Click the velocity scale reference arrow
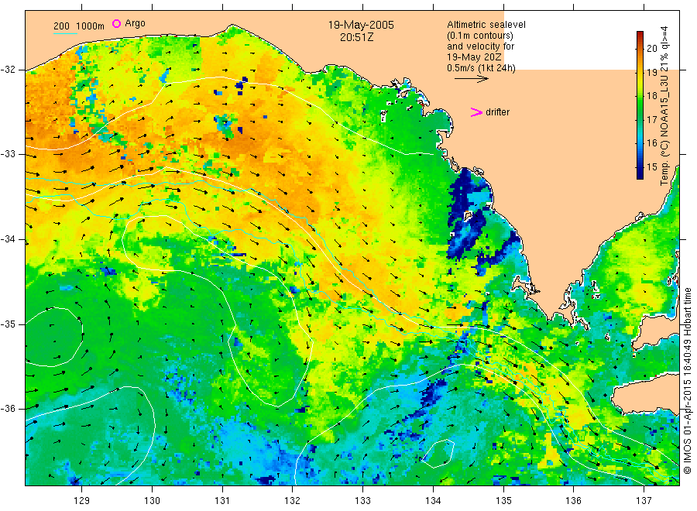This screenshot has width=697, height=511. pyautogui.click(x=471, y=79)
